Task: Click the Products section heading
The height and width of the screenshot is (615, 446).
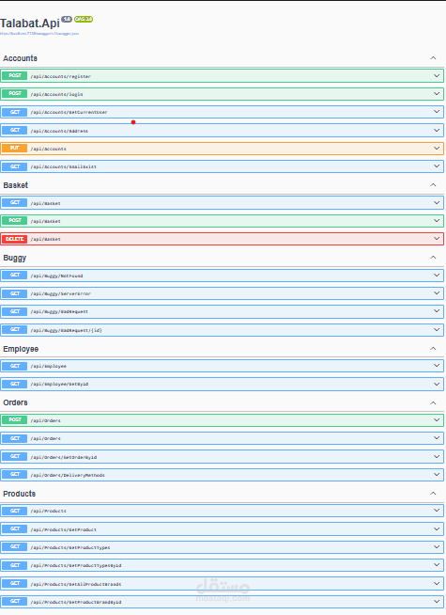Action: click(x=19, y=494)
